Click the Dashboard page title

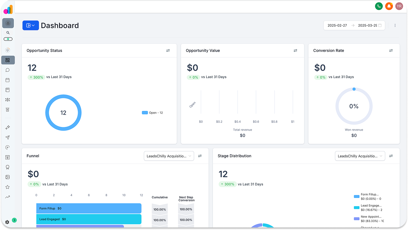click(x=60, y=25)
